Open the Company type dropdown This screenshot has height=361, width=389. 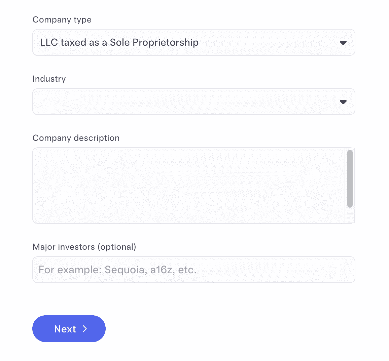tap(193, 42)
